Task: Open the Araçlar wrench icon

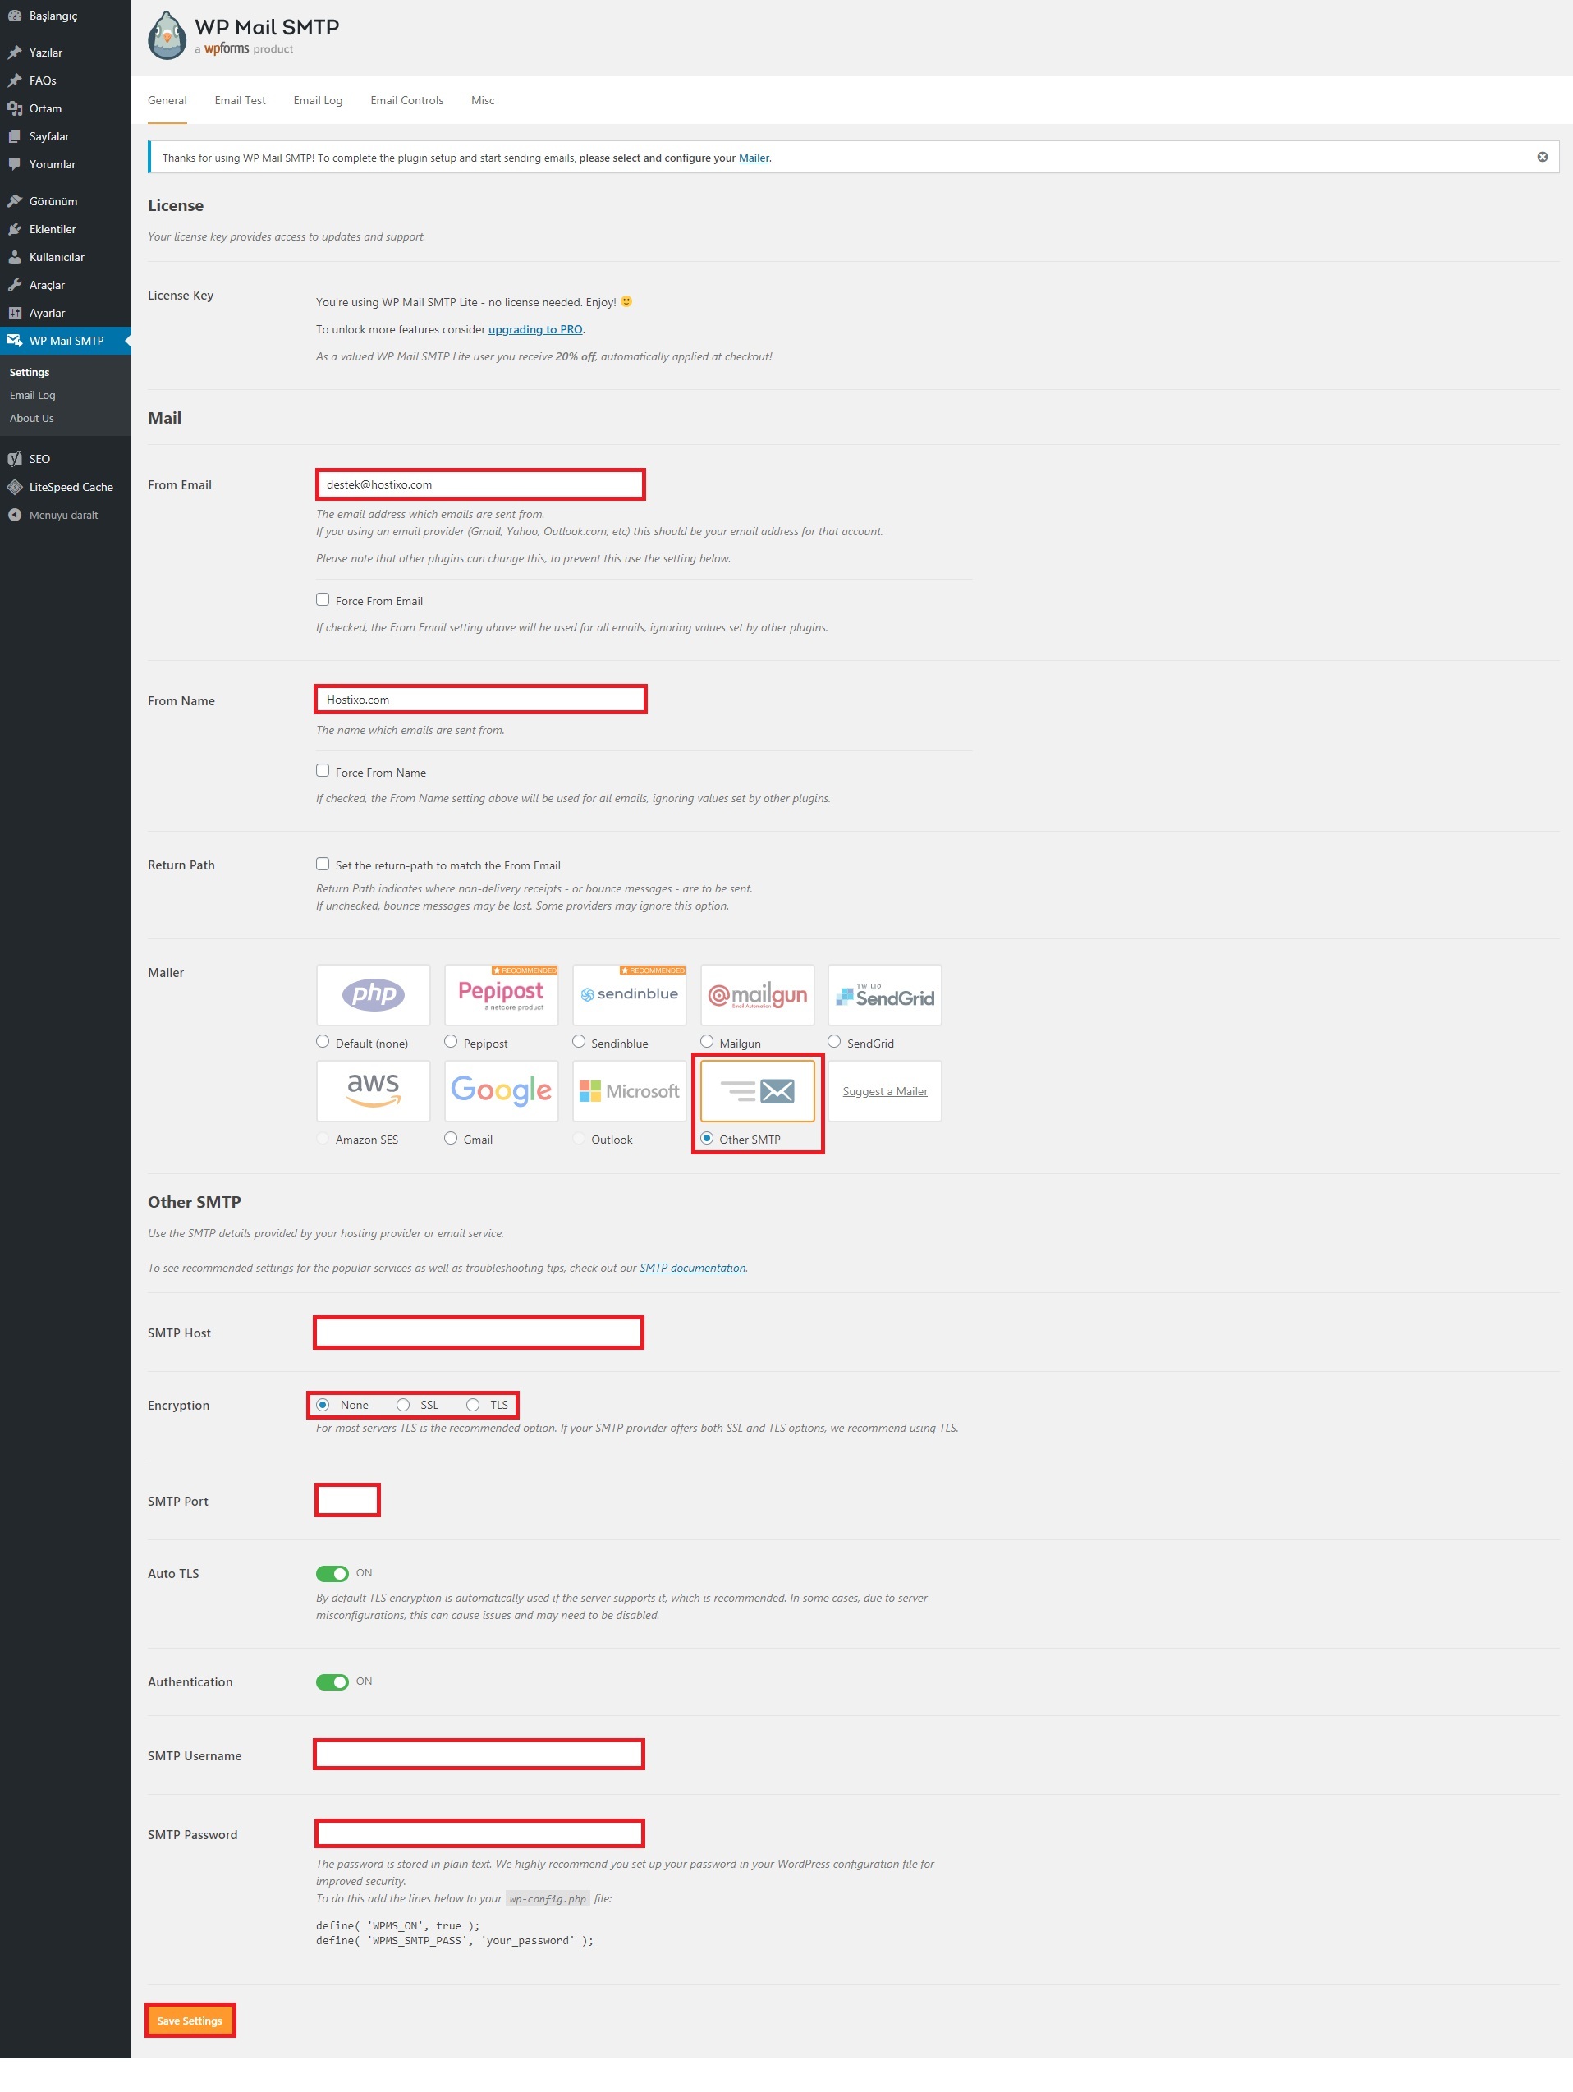Action: 14,285
